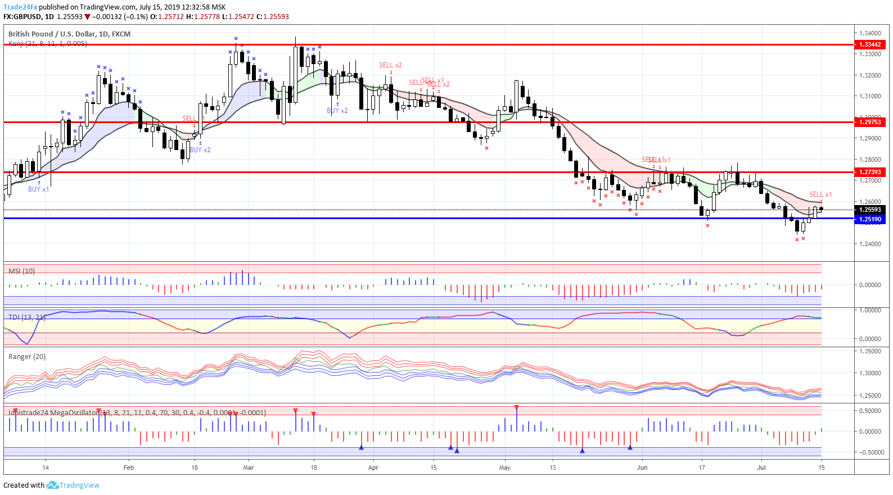
Task: Click the BUY x1 signal label
Action: tap(39, 189)
